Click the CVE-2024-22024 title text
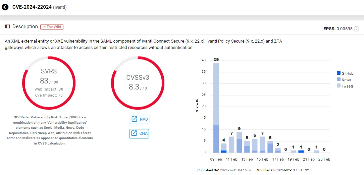 tap(32, 7)
